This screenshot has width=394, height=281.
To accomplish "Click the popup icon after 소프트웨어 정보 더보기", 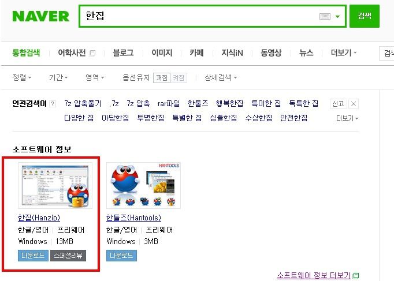I will (x=355, y=275).
